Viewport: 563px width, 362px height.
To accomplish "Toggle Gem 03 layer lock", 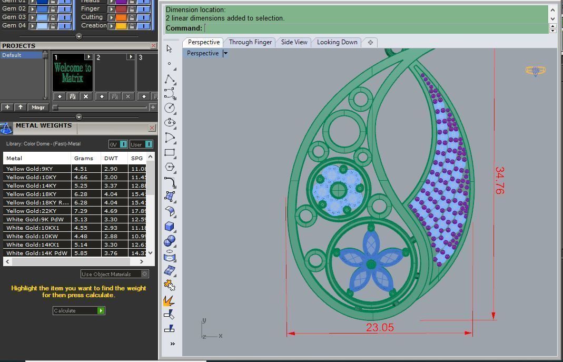I will (53, 17).
